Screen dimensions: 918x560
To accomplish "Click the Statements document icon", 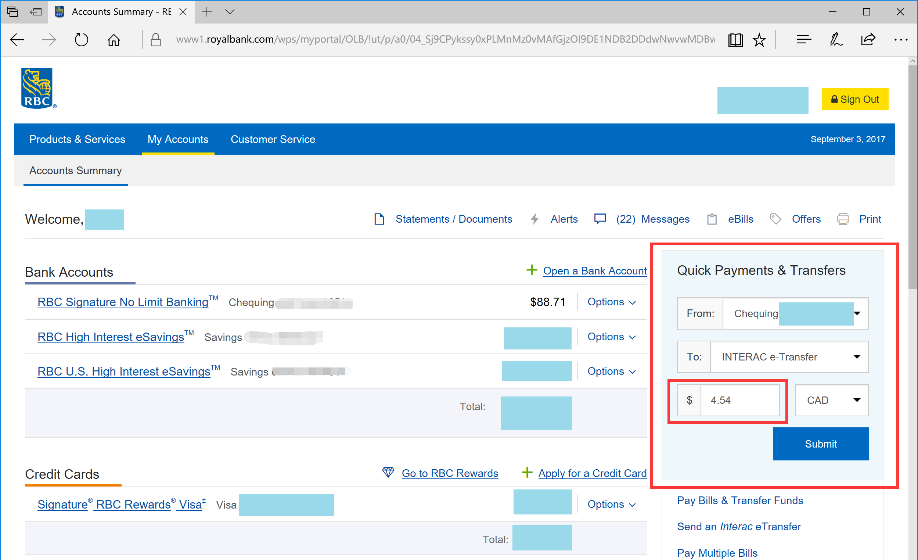I will point(379,219).
